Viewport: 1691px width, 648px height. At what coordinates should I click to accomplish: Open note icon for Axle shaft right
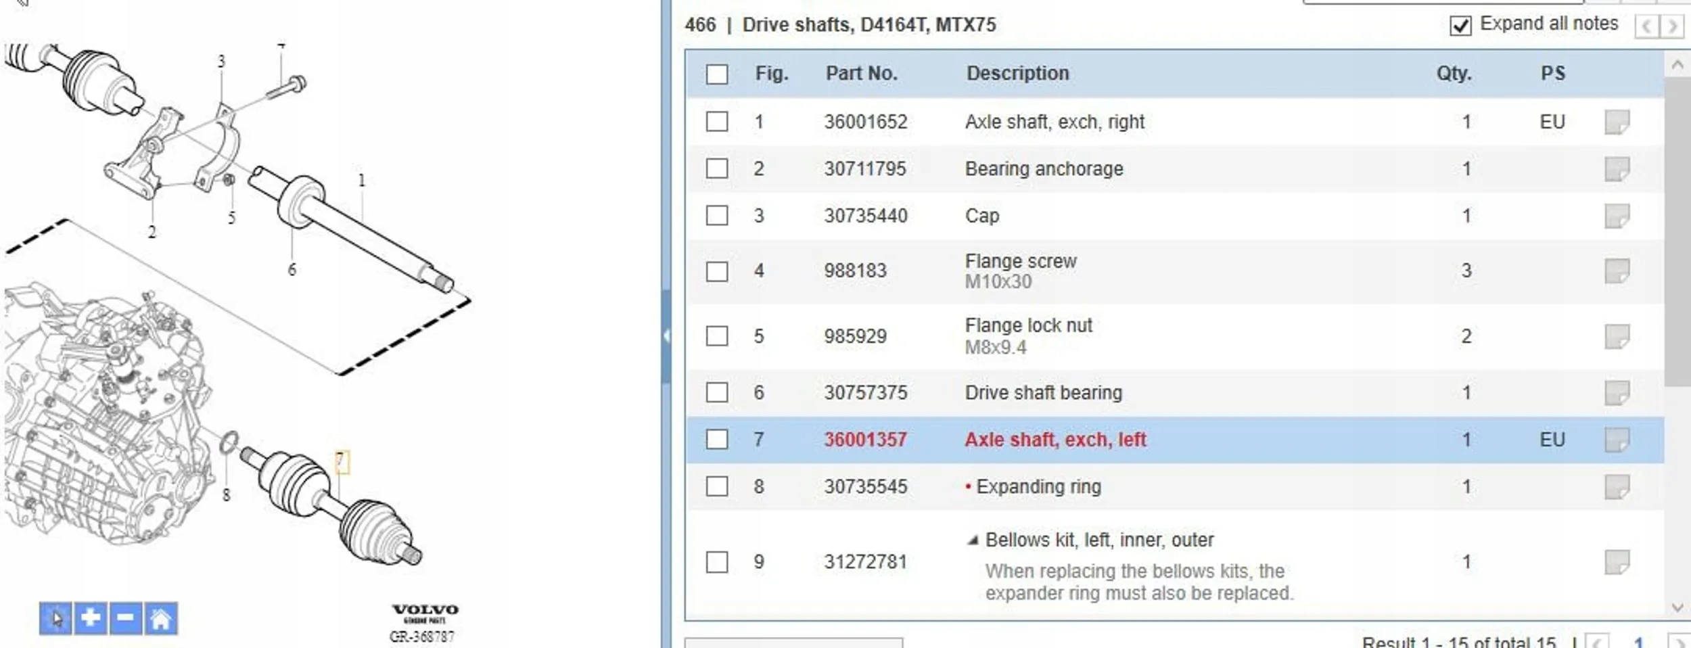tap(1617, 122)
